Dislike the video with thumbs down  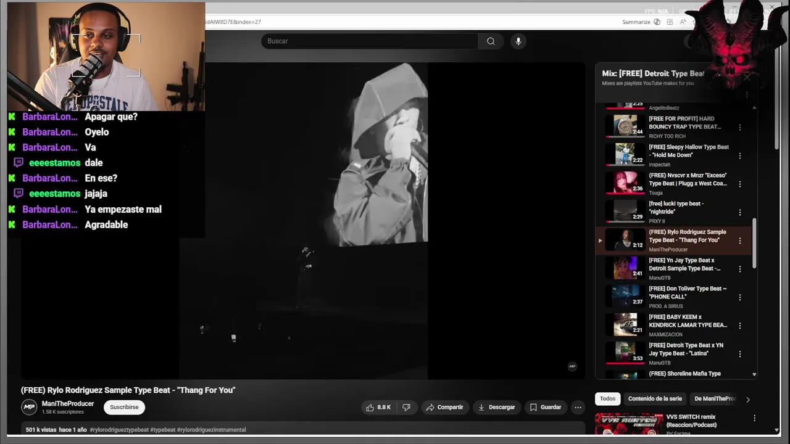pyautogui.click(x=406, y=407)
